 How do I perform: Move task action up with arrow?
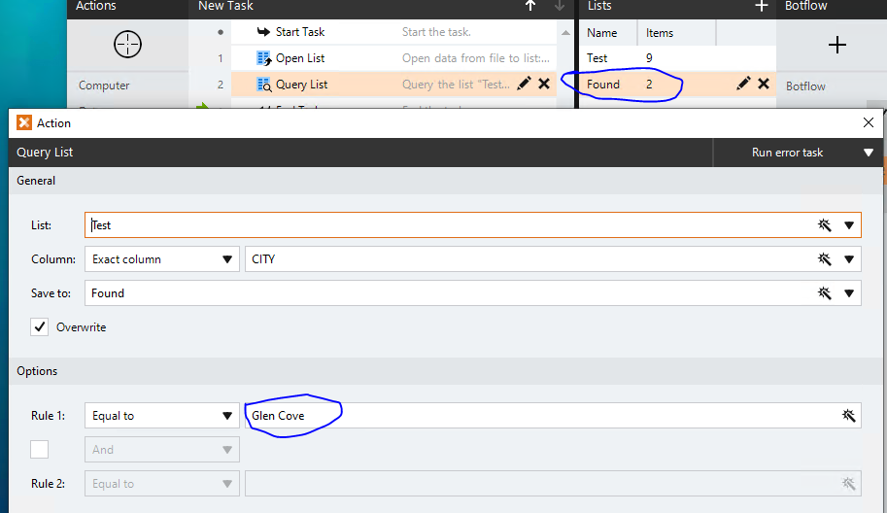[x=530, y=6]
